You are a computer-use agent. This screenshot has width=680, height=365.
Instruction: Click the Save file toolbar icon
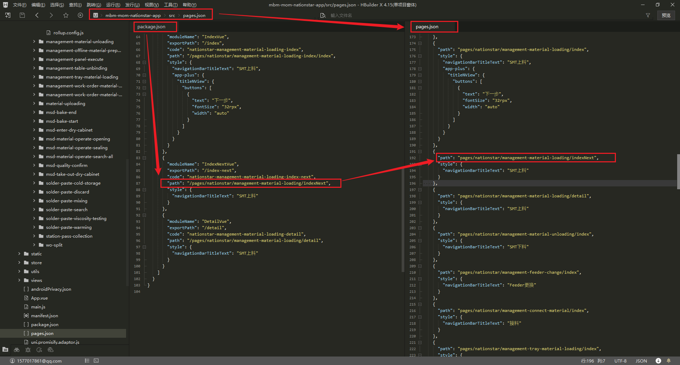(22, 15)
